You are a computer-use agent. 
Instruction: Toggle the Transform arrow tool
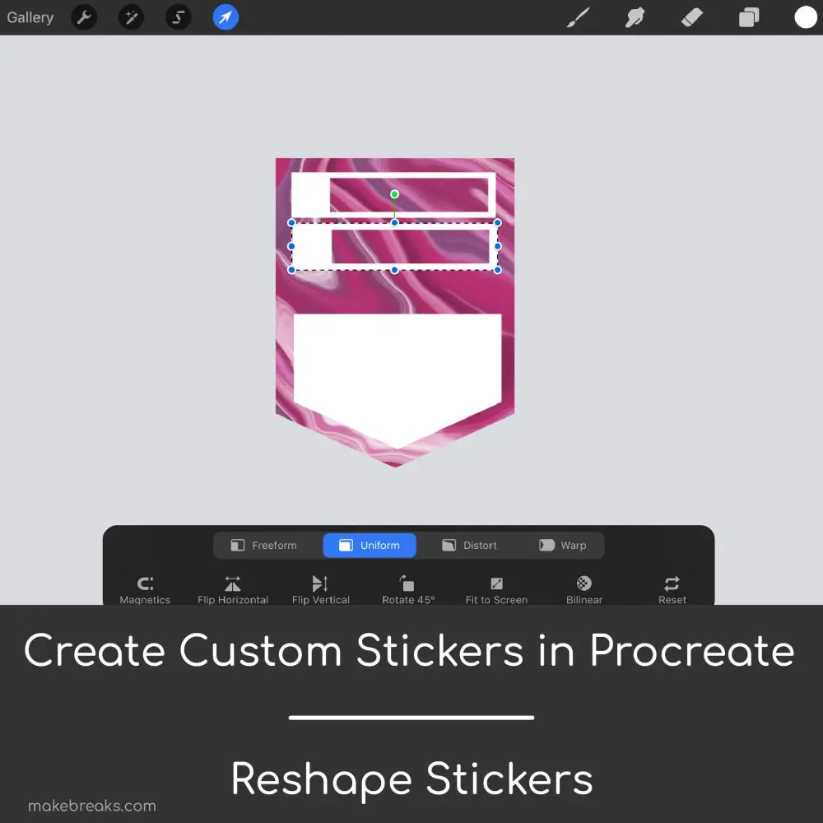226,17
